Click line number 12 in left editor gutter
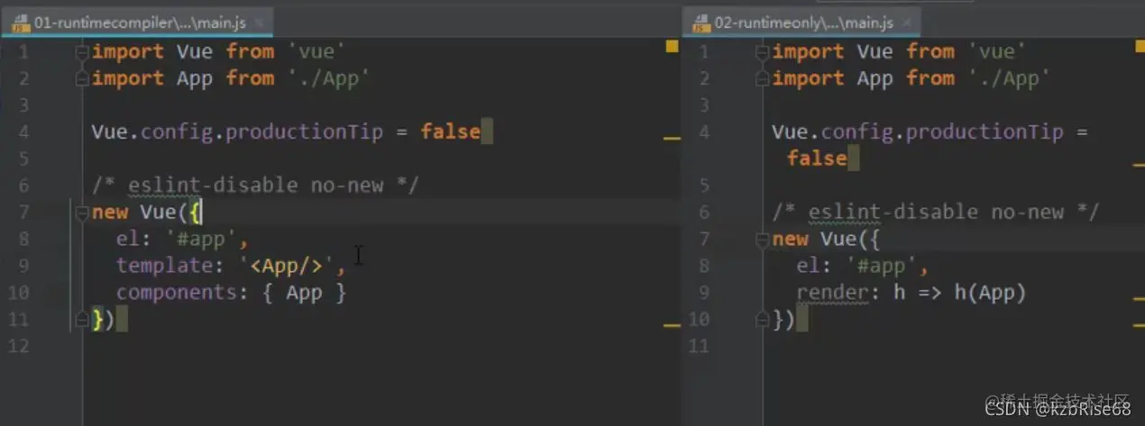The width and height of the screenshot is (1145, 426). [18, 346]
